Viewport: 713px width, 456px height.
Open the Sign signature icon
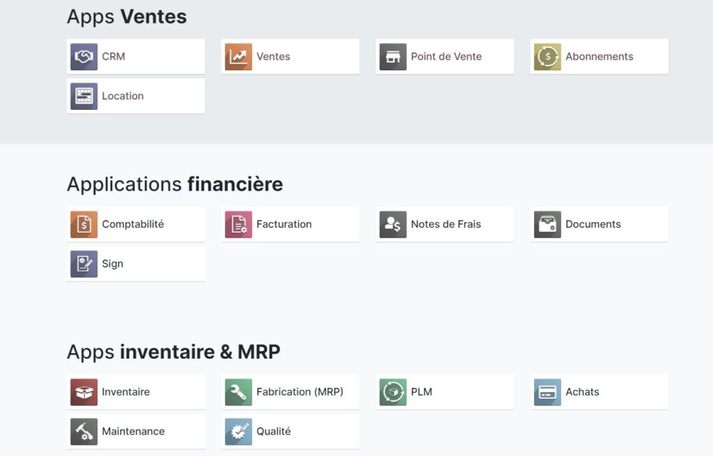click(83, 263)
